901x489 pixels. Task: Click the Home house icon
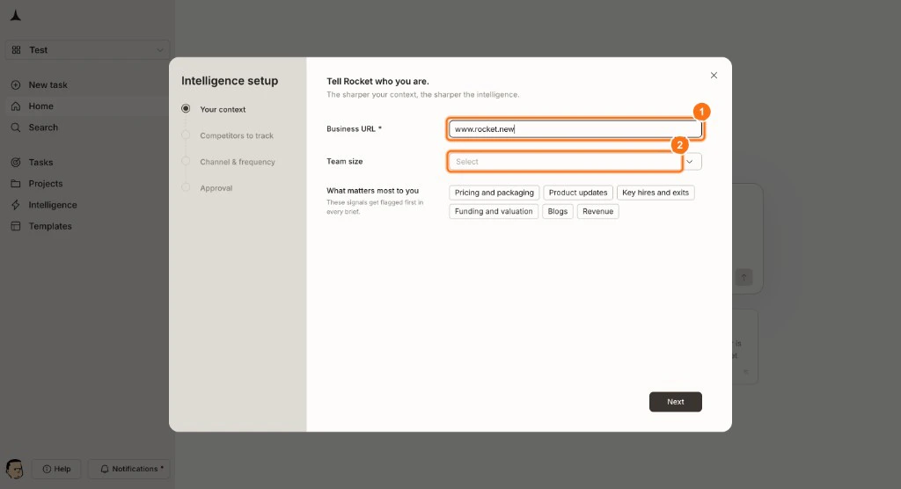(16, 106)
